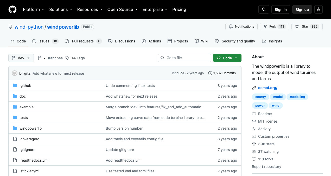Expand the Resources menu

click(x=90, y=9)
